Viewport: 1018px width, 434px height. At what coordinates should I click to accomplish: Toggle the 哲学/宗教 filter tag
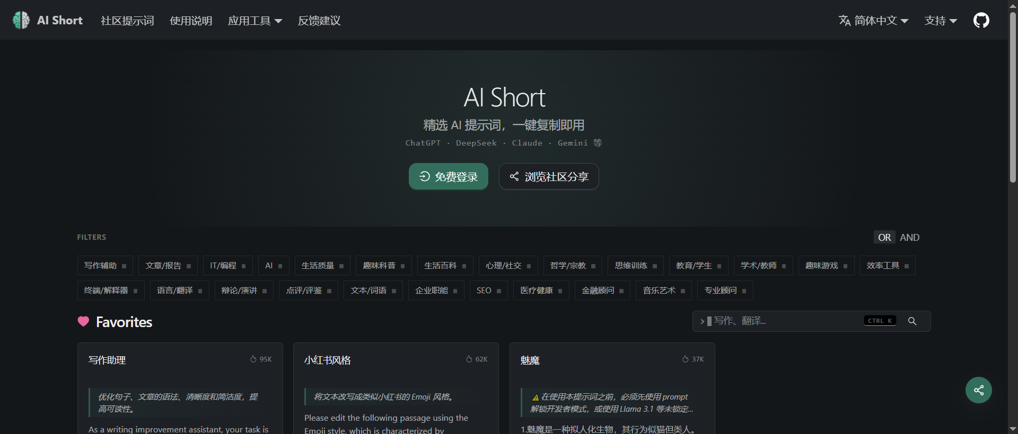tap(573, 266)
